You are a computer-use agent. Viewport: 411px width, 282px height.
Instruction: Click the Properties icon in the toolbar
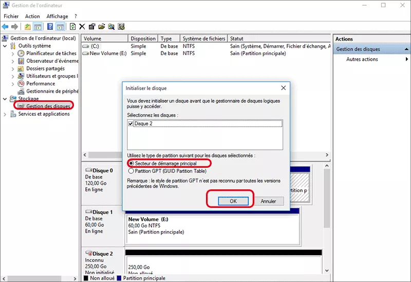(x=92, y=26)
